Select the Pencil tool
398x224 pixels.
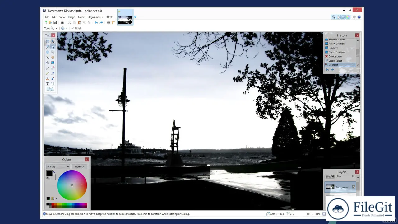pyautogui.click(x=47, y=73)
